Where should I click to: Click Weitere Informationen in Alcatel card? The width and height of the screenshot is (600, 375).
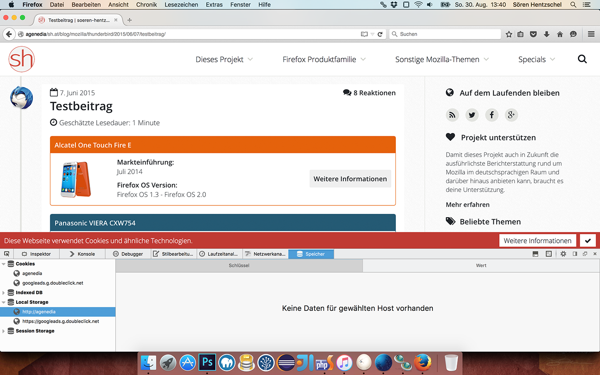[x=350, y=179]
